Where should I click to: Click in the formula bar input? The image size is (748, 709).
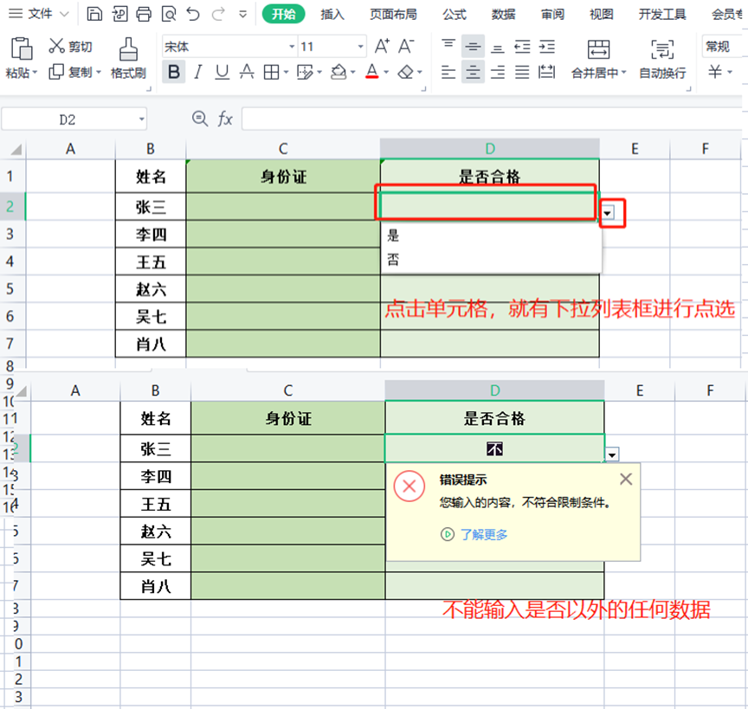(493, 119)
